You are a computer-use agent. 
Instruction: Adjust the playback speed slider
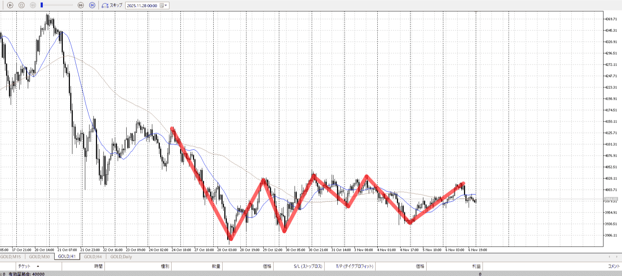coord(42,5)
